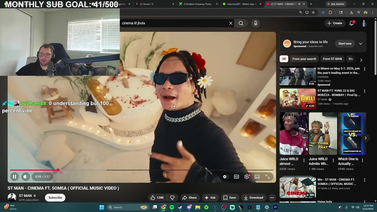
Task: Open Mix ST MAN CINEMA options menu
Action: [x=365, y=180]
